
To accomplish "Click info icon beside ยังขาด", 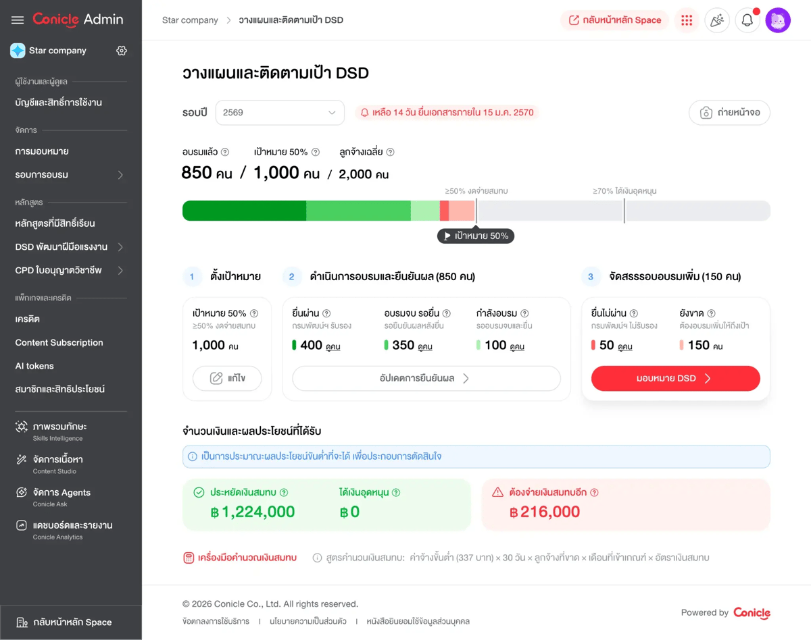I will [x=711, y=313].
